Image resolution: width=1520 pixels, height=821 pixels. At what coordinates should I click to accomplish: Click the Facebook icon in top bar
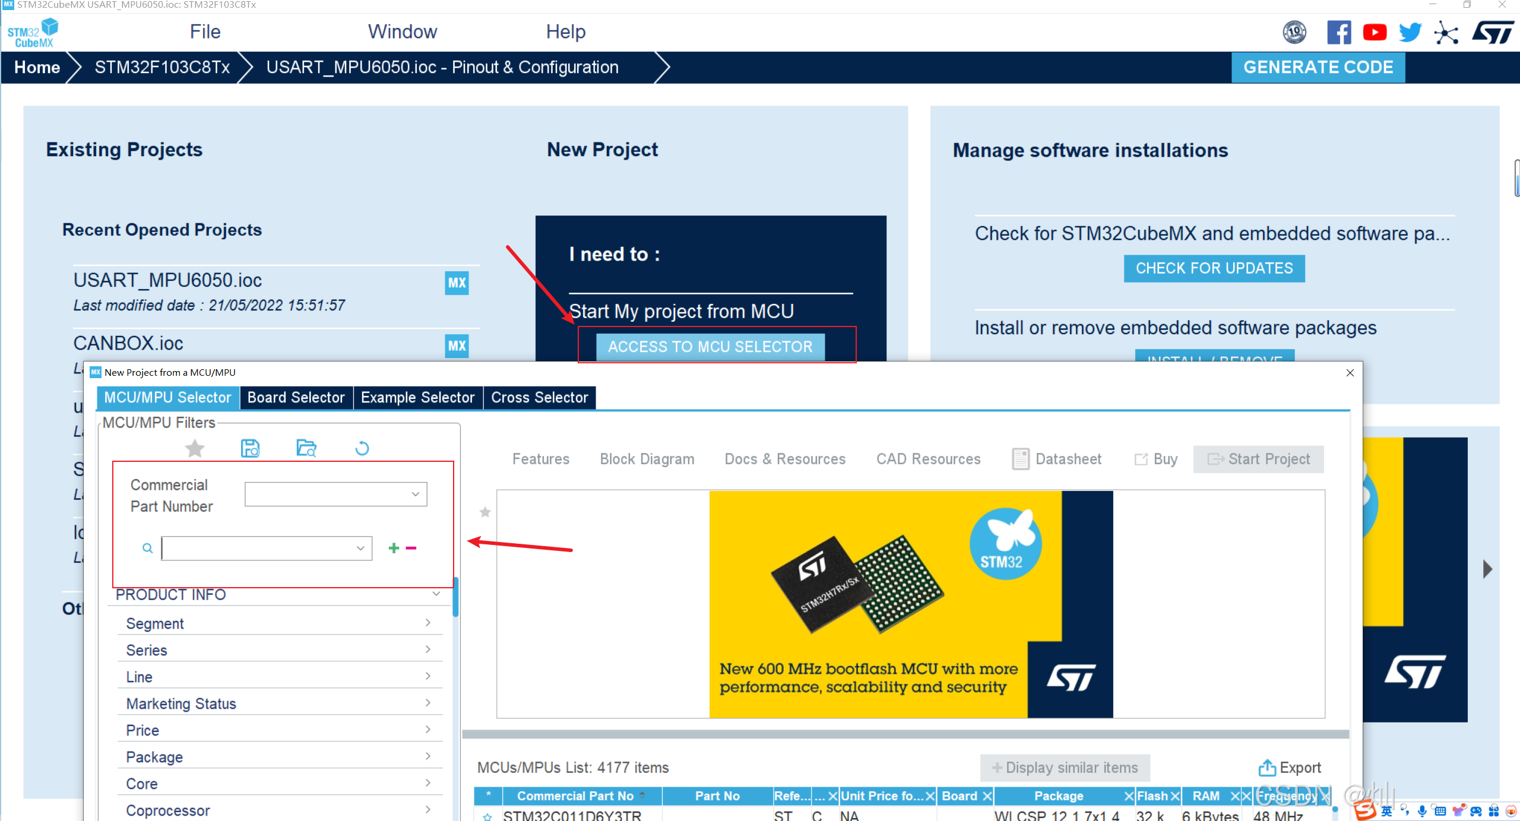[1338, 32]
